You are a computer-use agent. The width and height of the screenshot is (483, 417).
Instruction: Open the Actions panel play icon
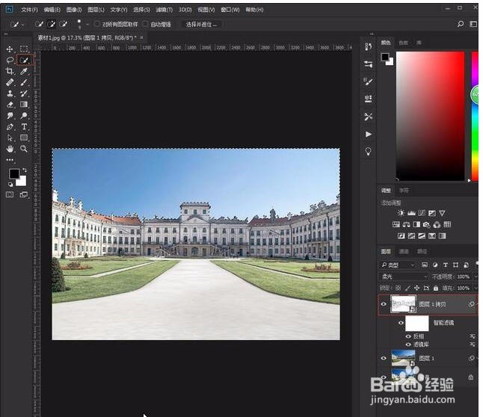click(x=368, y=135)
